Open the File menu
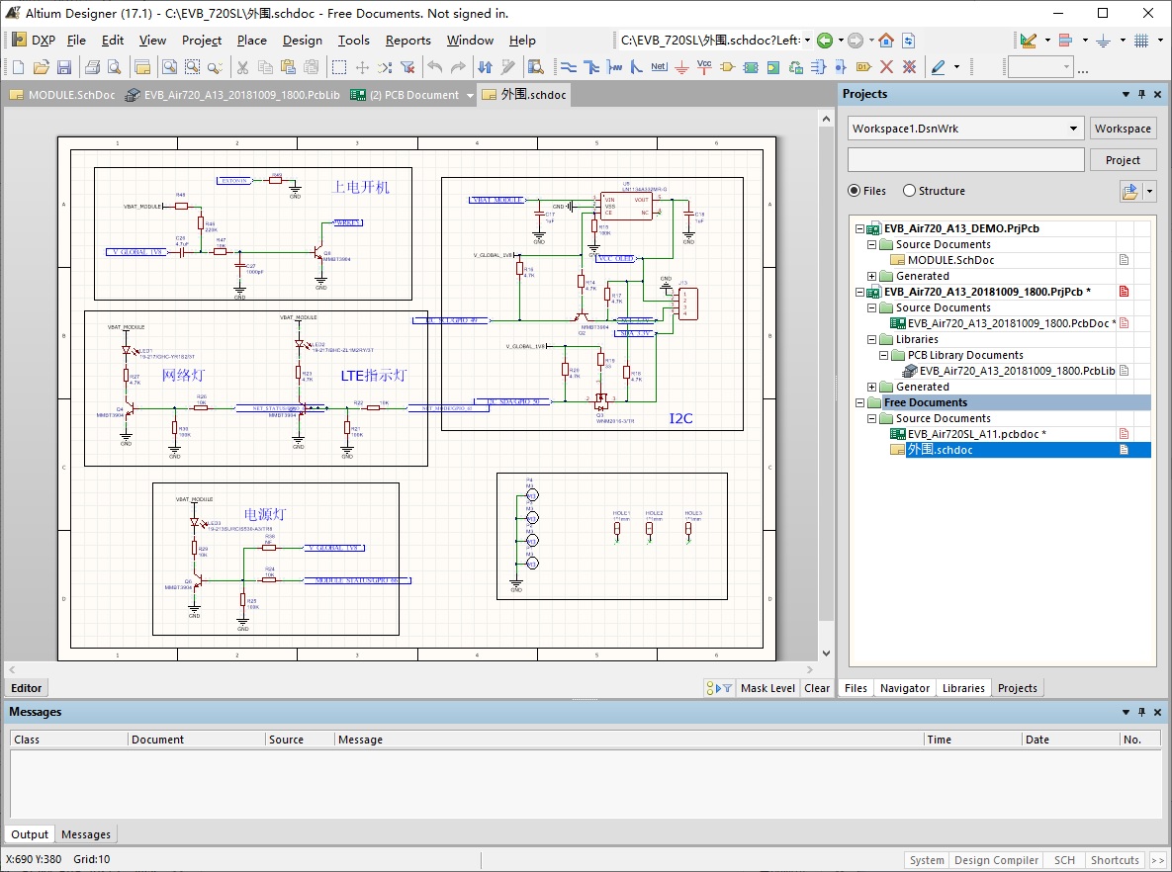Viewport: 1172px width, 872px height. [x=76, y=41]
